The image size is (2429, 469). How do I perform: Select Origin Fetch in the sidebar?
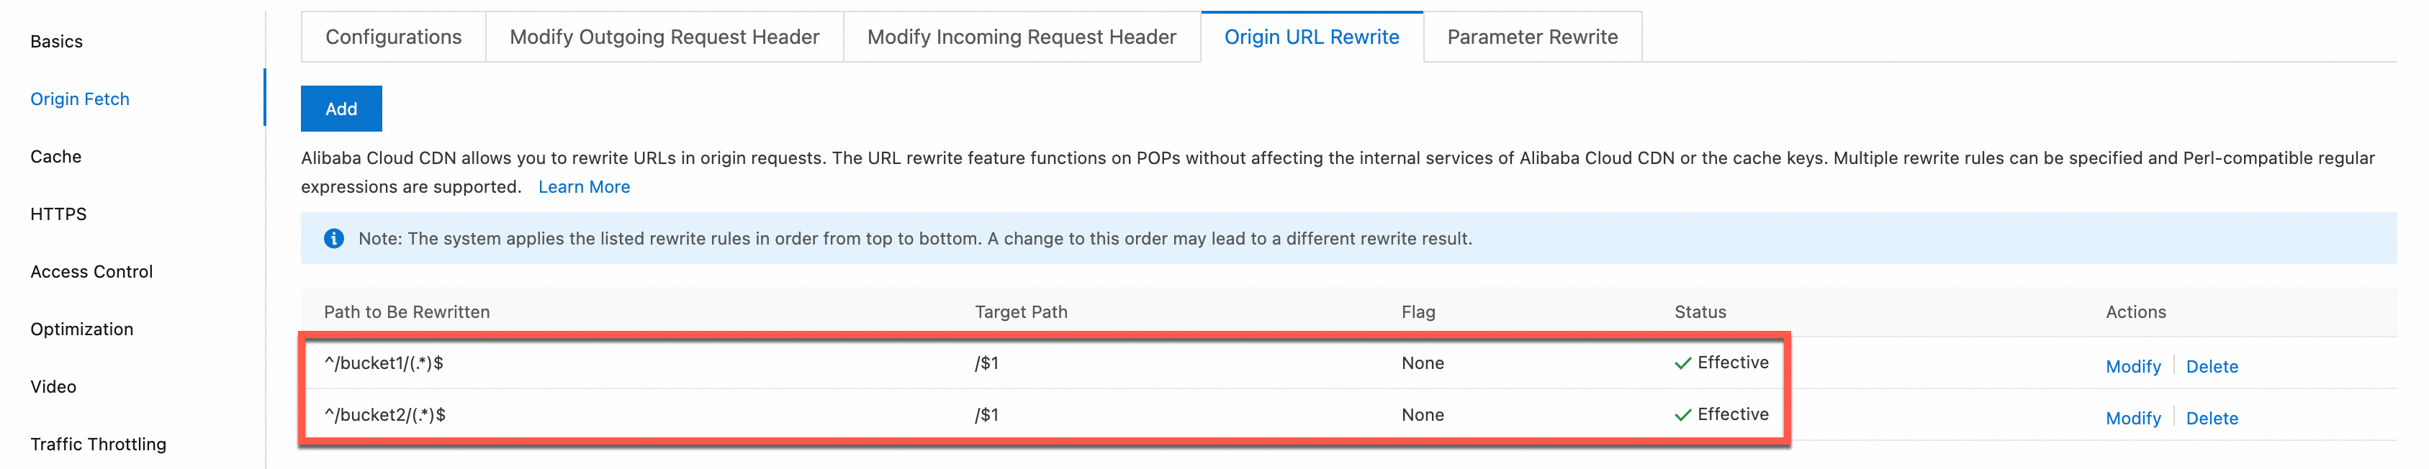click(x=80, y=99)
